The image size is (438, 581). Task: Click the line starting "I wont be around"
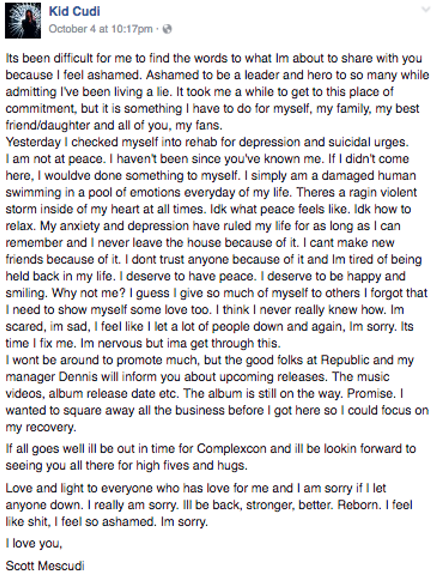pos(209,360)
